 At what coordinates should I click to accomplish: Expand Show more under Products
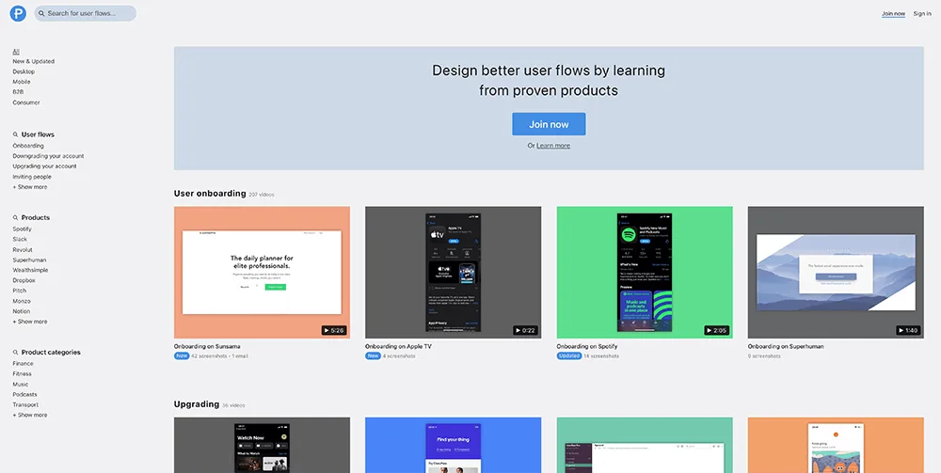30,322
